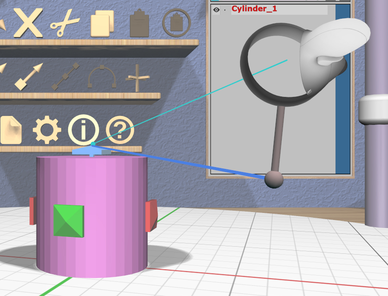Select the scissors Cut tool
The width and height of the screenshot is (388, 296).
click(x=64, y=23)
